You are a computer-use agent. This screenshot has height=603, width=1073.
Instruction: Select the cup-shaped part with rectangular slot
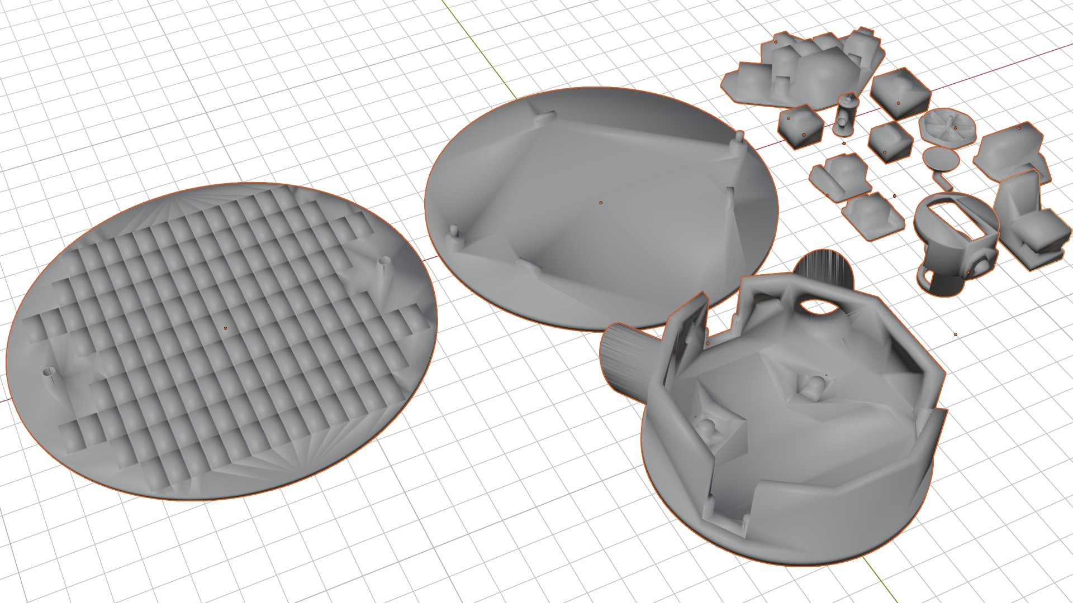tap(944, 246)
